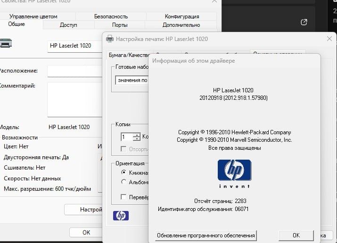Click the printer icon in the Properties window
This screenshot has width=337, height=243.
(6, 43)
